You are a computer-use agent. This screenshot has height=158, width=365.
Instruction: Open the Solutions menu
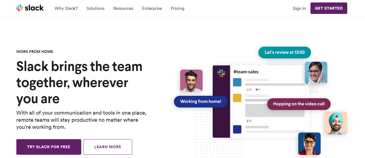[95, 8]
